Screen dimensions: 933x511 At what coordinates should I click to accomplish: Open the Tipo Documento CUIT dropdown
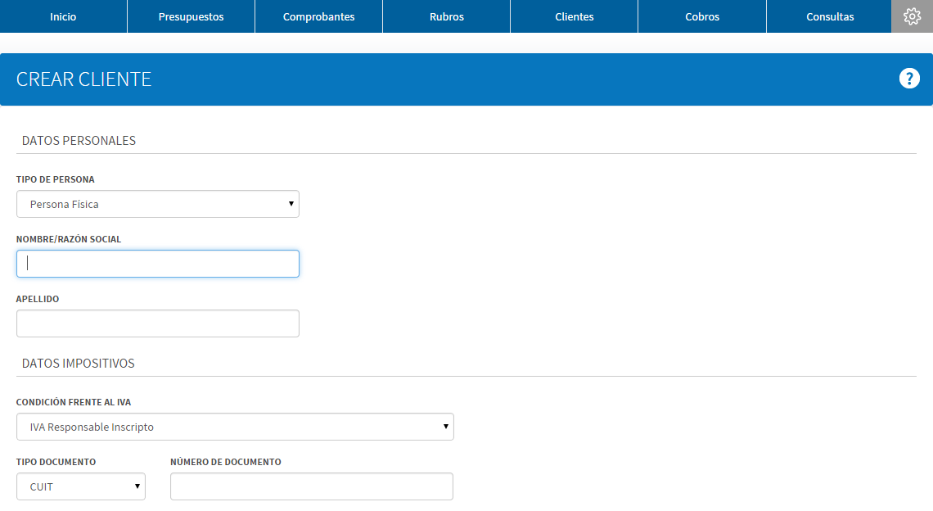[81, 486]
